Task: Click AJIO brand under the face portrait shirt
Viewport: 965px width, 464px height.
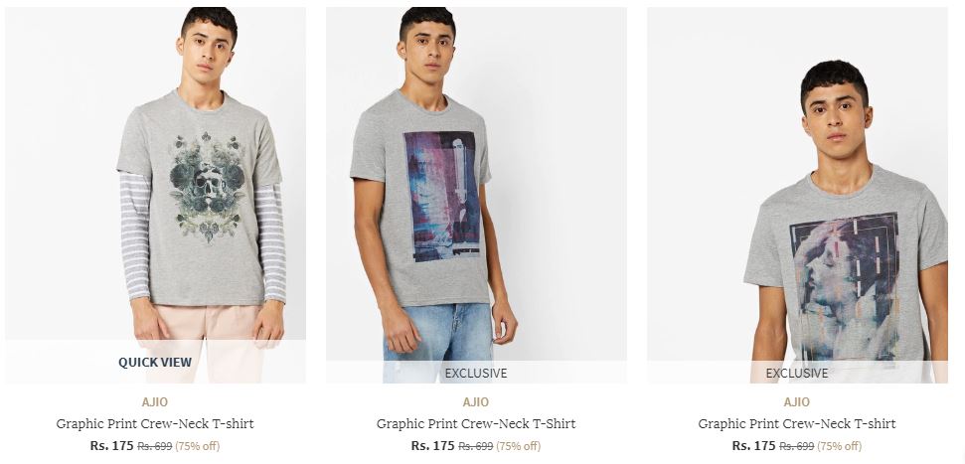Action: pyautogui.click(x=796, y=401)
